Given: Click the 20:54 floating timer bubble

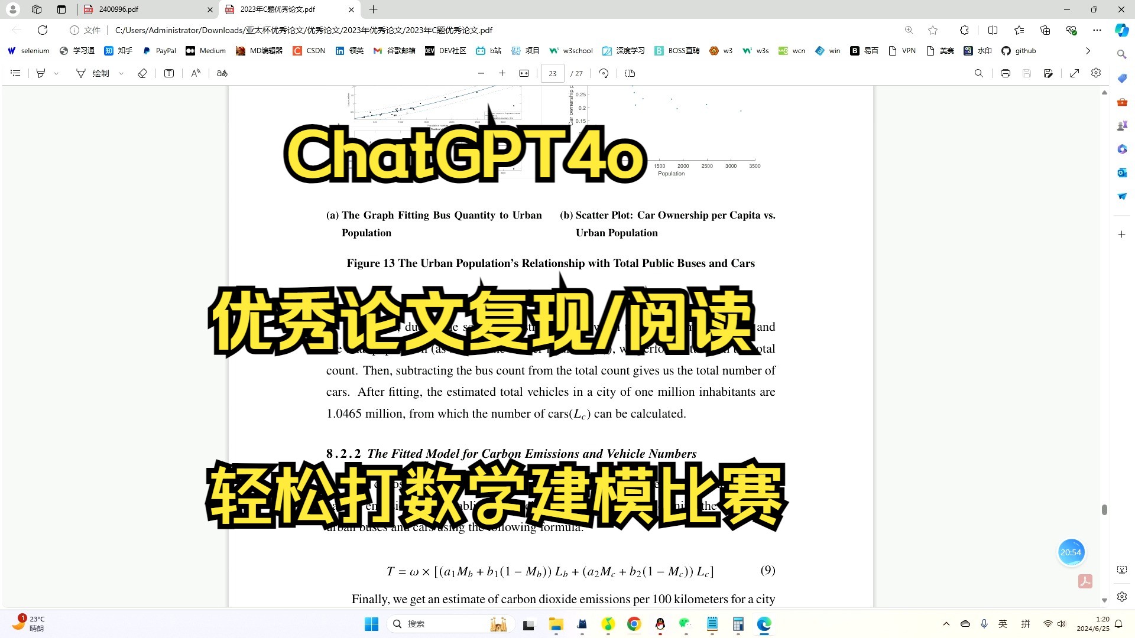Looking at the screenshot, I should click(x=1071, y=552).
